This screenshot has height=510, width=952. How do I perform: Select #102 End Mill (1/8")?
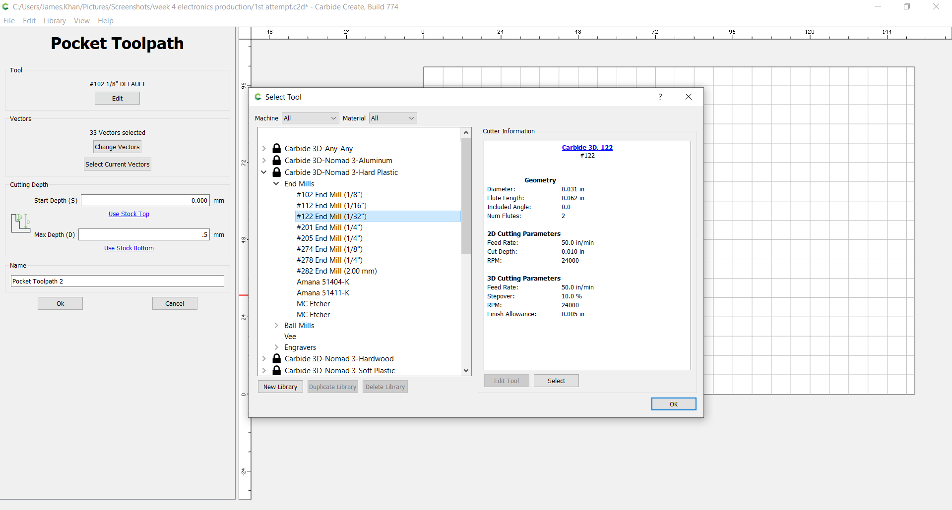coord(329,194)
